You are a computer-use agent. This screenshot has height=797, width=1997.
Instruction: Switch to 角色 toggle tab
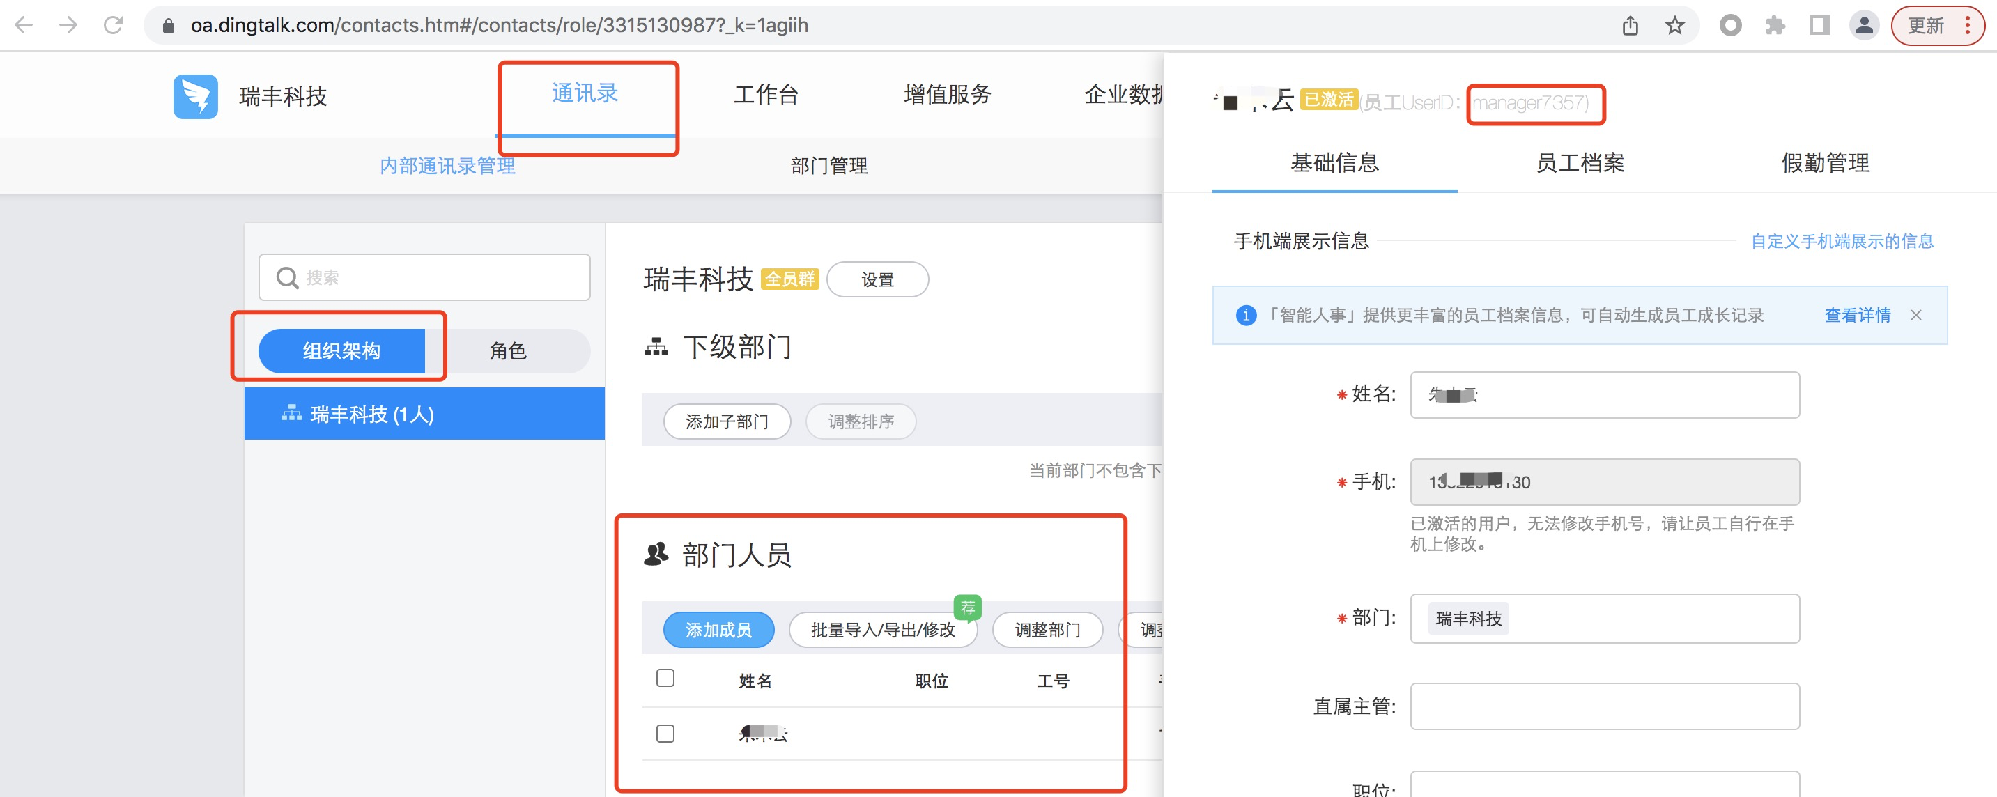[x=508, y=351]
